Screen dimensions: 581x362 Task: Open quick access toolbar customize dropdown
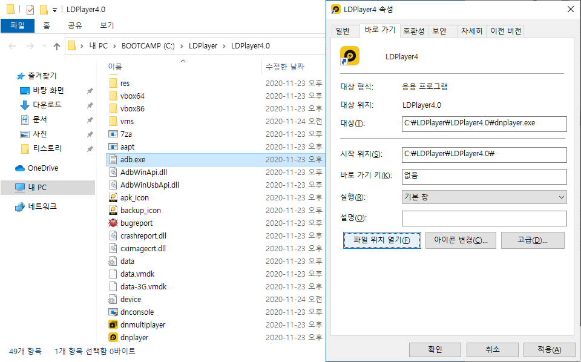pyautogui.click(x=54, y=10)
